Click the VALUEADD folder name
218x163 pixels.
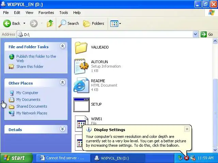[100, 47]
